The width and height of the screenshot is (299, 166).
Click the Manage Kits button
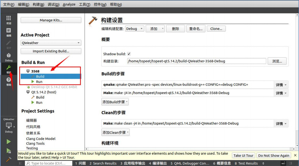coord(51,20)
